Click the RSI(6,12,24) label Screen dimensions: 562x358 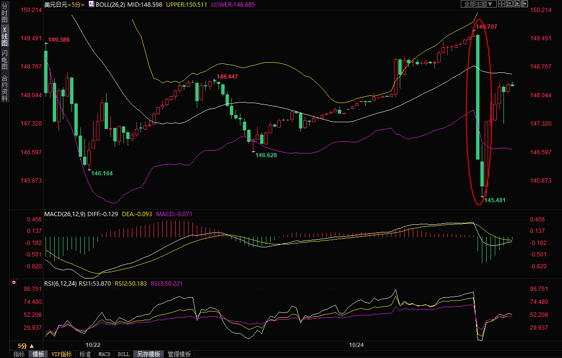tap(60, 284)
